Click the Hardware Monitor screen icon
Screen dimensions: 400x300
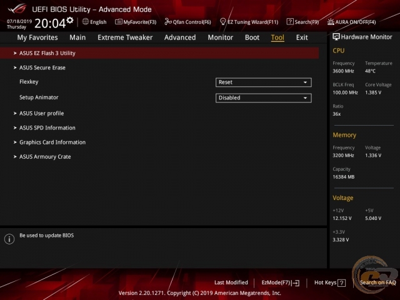336,37
